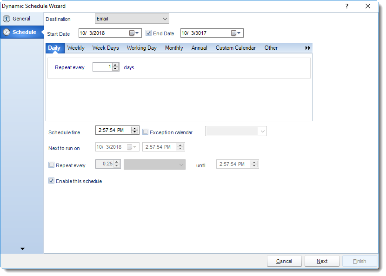Screen dimensions: 386x276
Task: Open the General page in sidebar
Action: (22, 19)
